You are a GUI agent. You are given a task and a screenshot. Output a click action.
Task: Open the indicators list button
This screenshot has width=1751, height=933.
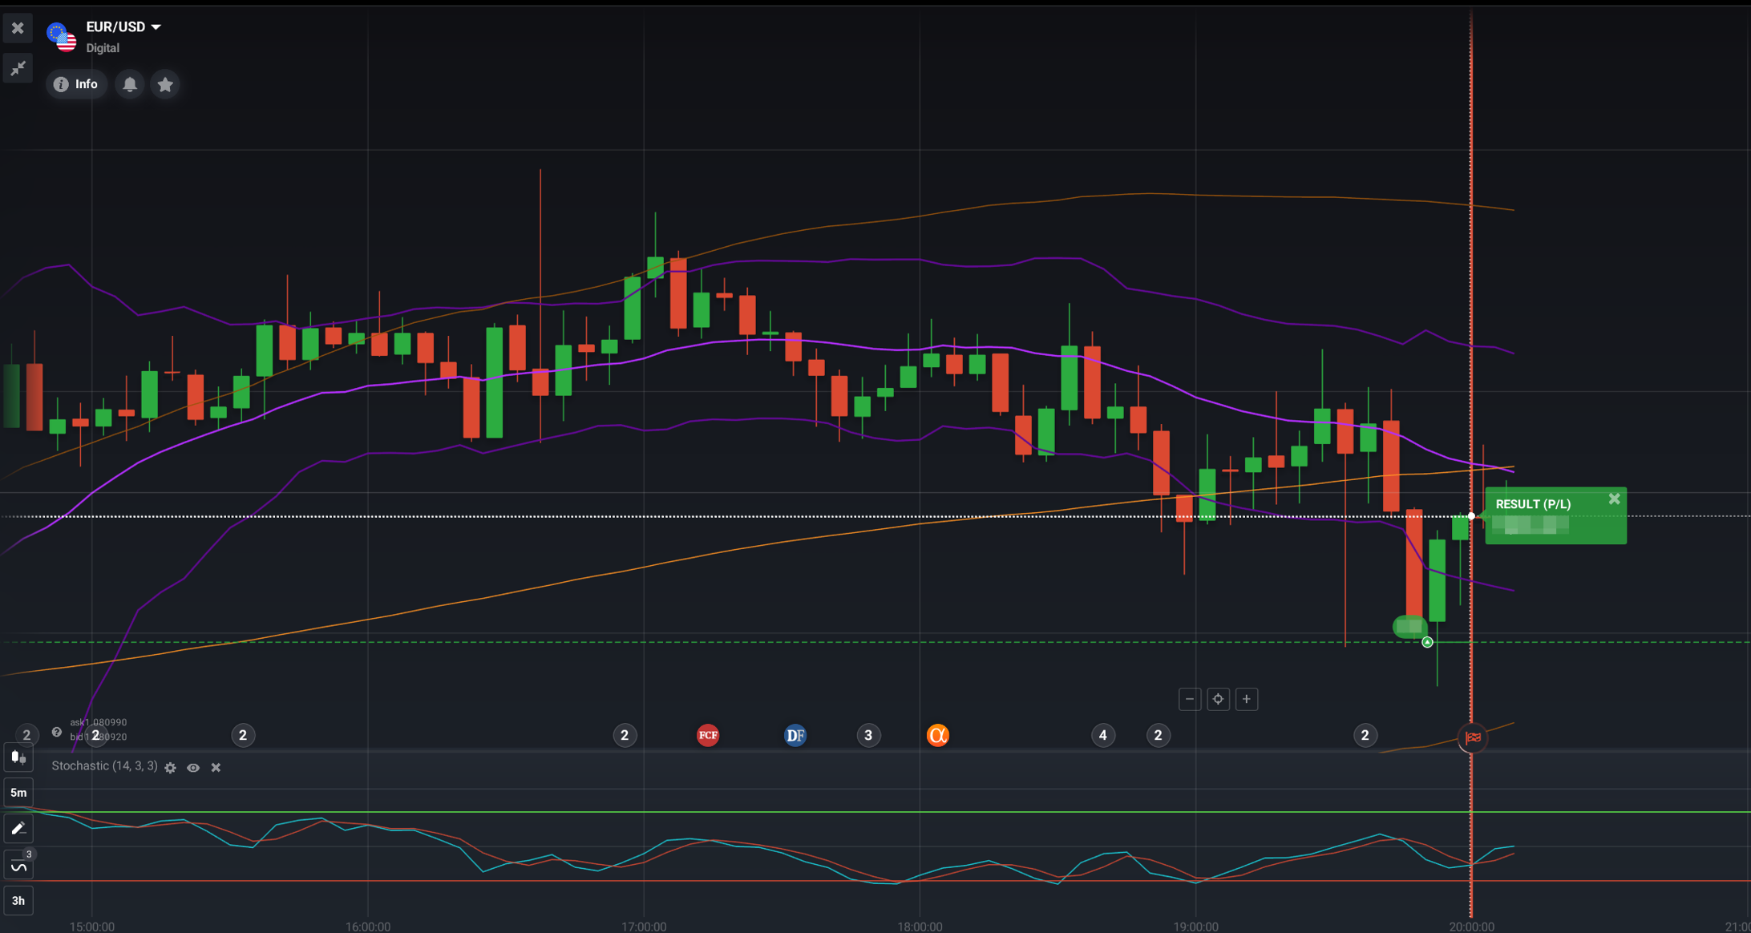tap(18, 865)
